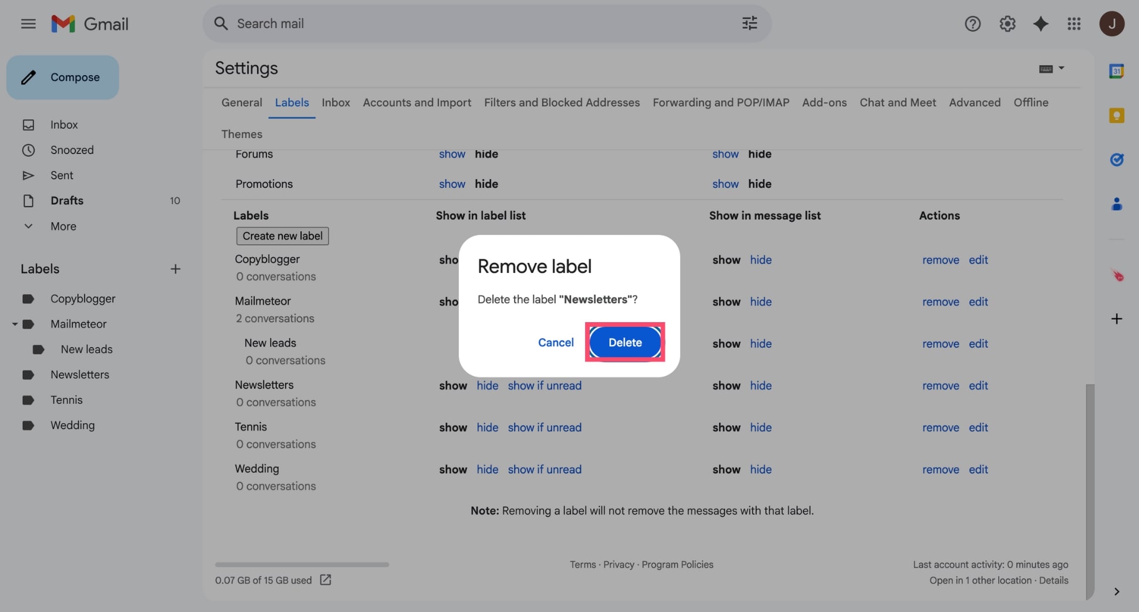Hide Copyblogger in message list
Screen dimensions: 1139x612
[x=761, y=260]
